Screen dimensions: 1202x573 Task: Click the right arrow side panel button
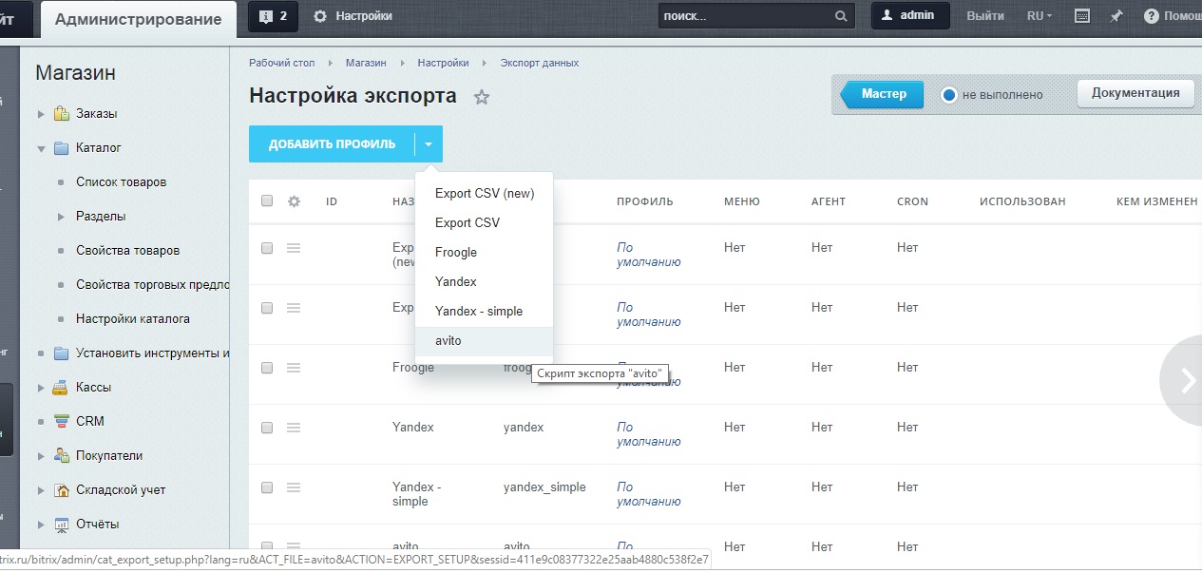click(x=1187, y=380)
